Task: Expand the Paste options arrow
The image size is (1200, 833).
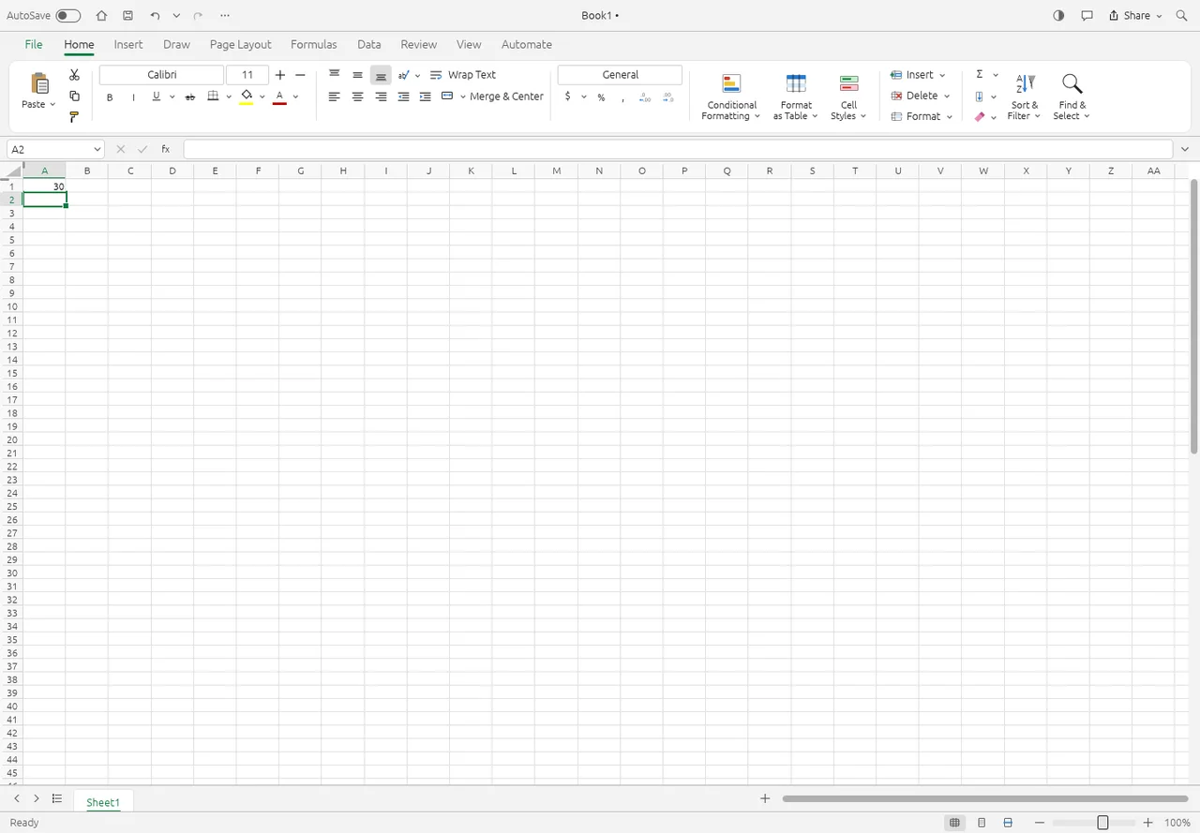Action: (x=52, y=105)
